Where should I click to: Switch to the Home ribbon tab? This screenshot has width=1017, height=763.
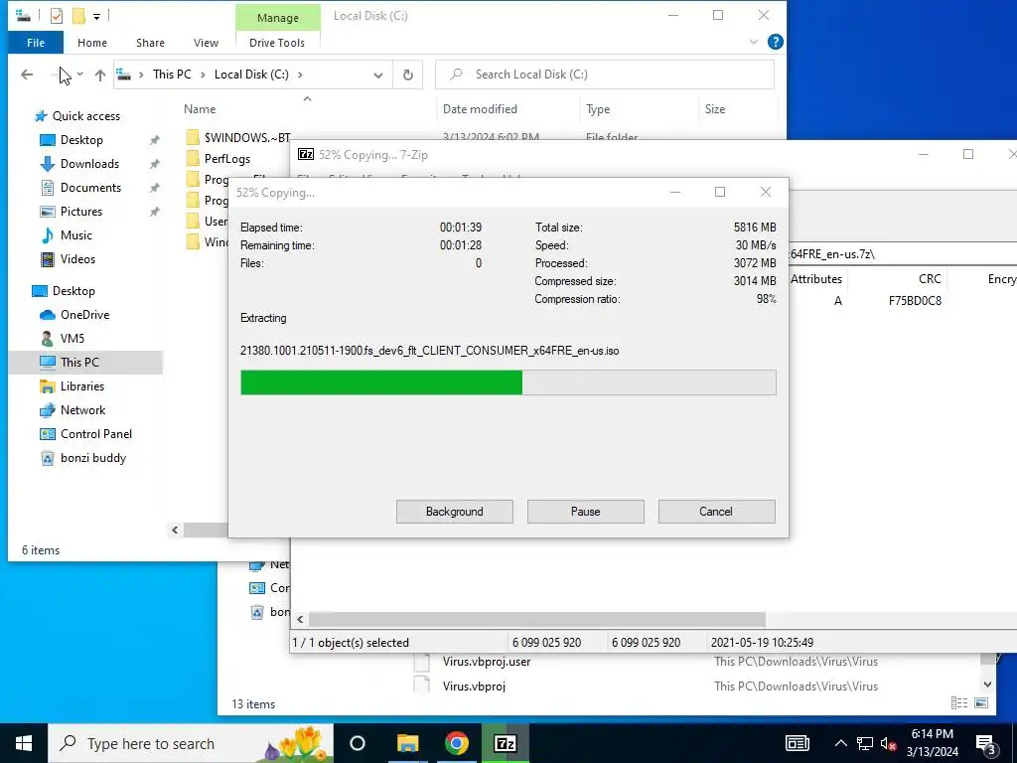[92, 43]
